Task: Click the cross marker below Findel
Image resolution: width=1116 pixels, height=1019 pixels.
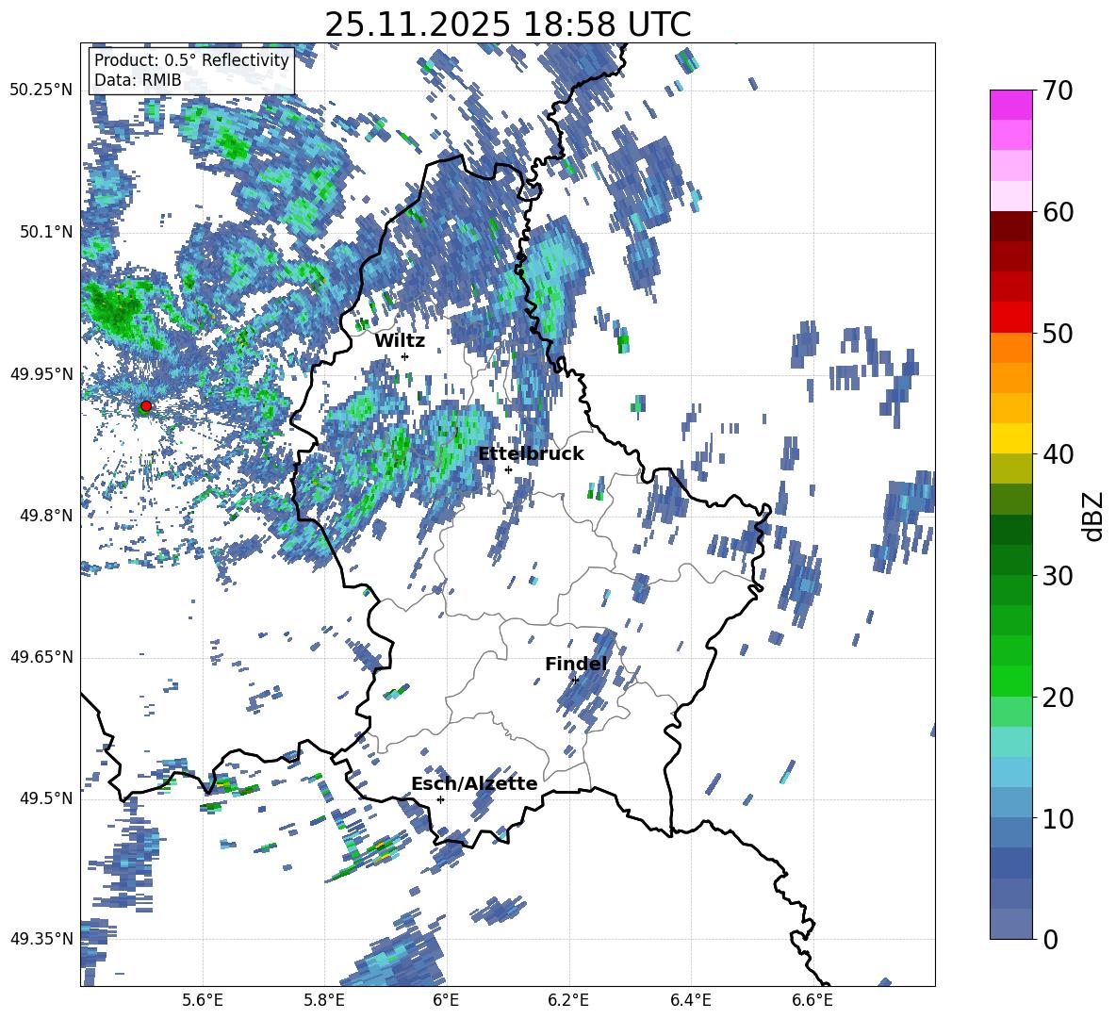Action: [x=576, y=680]
